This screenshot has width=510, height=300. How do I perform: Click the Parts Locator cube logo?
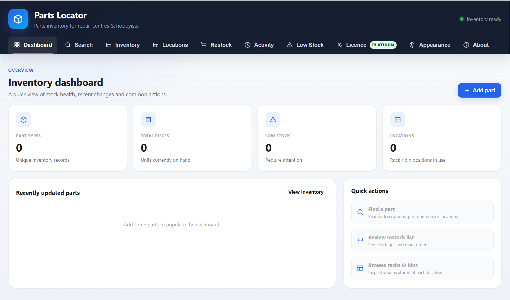tap(18, 19)
